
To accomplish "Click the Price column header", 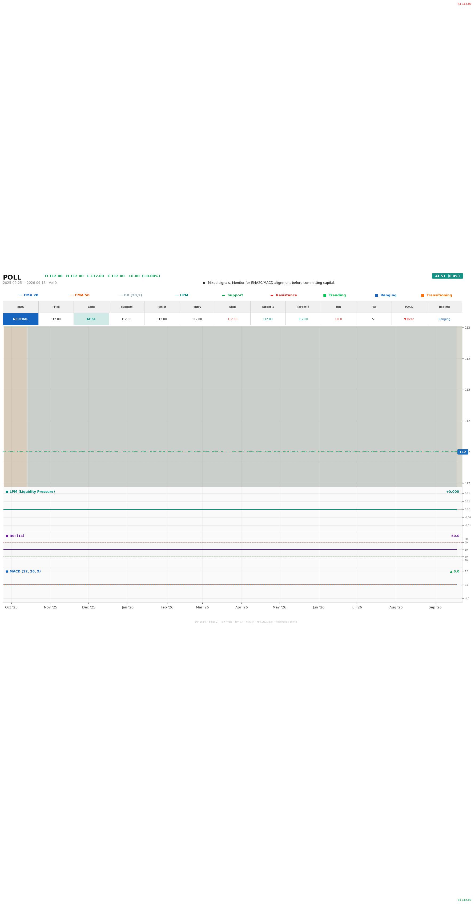I will (56, 307).
